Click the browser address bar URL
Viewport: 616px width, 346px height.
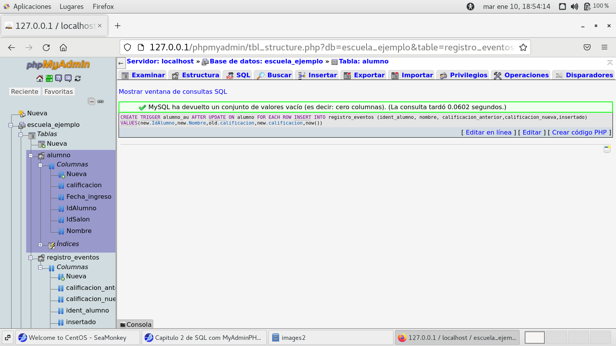(x=331, y=47)
